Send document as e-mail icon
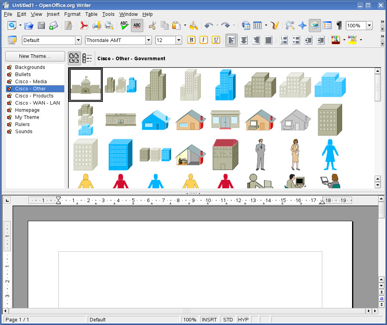The width and height of the screenshot is (387, 325). pos(53,25)
